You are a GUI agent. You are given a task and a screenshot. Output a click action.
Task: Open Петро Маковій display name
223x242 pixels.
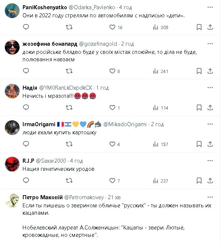[43, 197]
